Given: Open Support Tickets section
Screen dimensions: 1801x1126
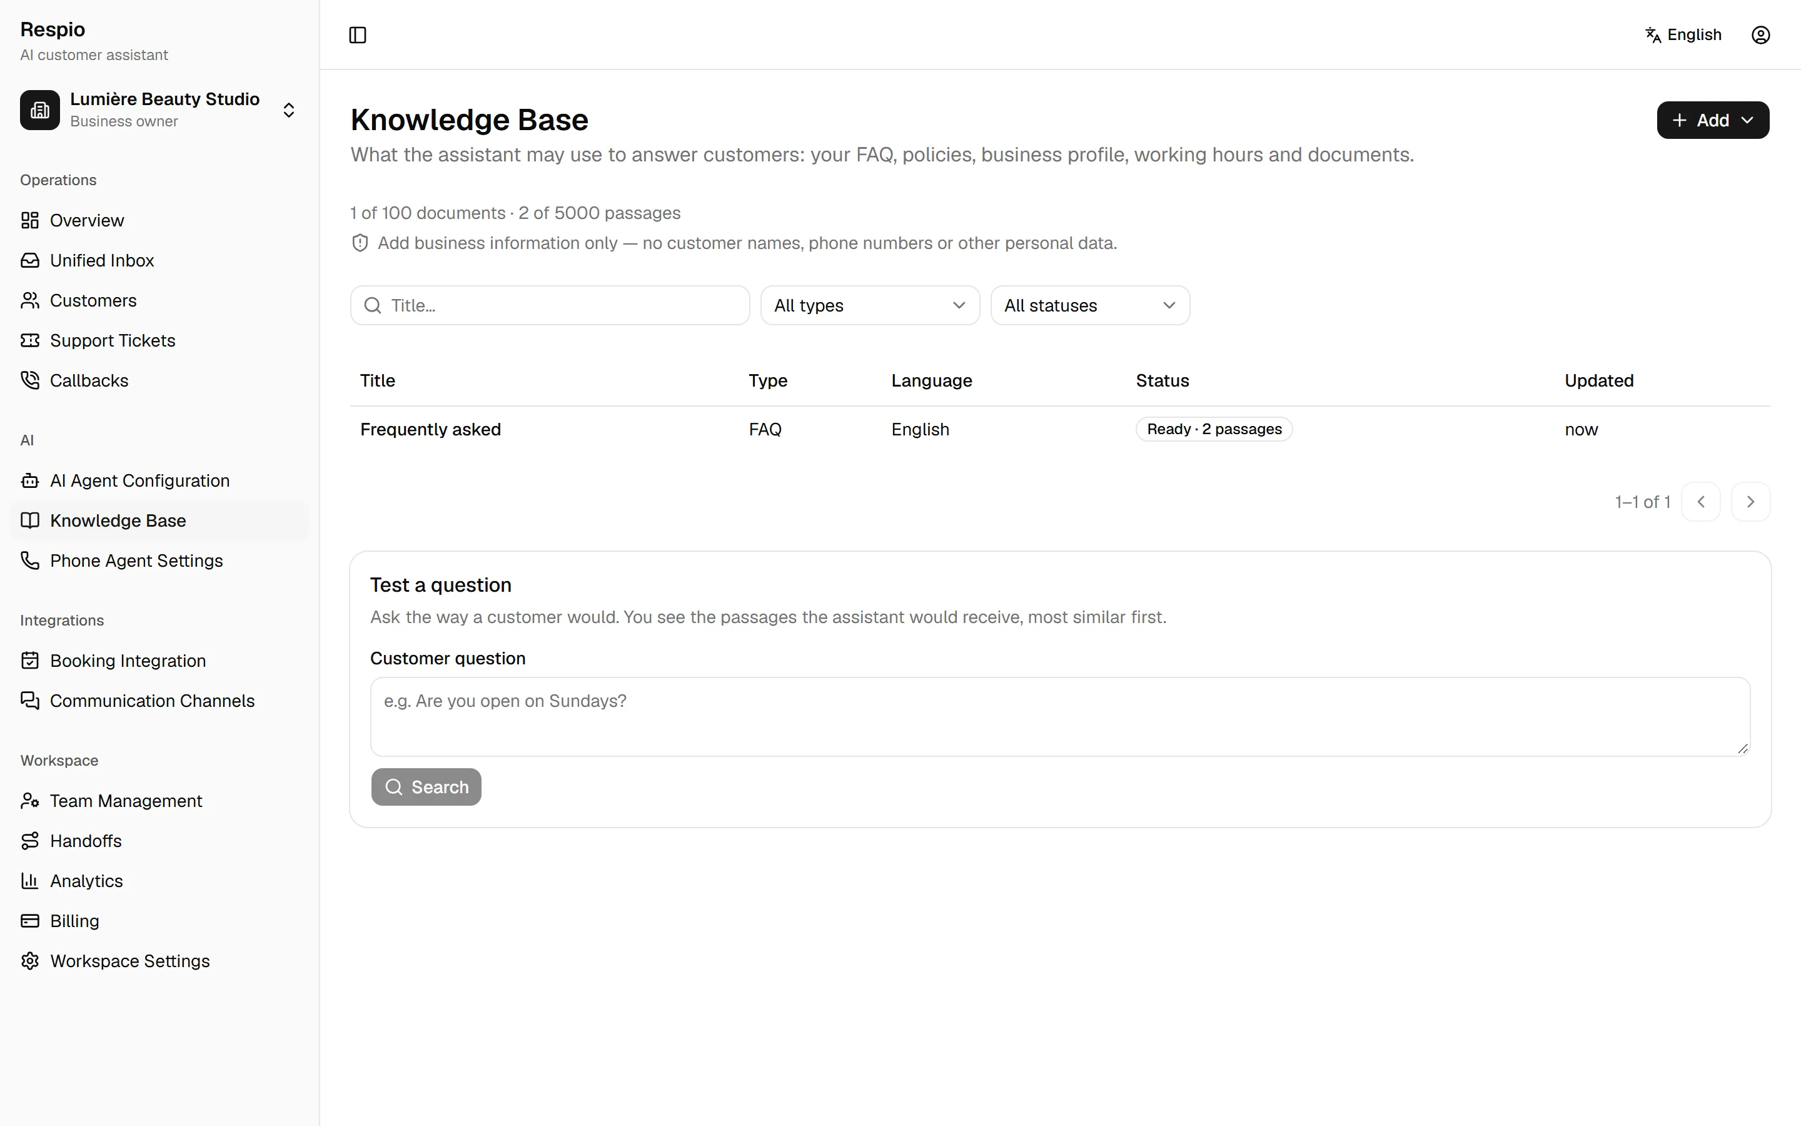Looking at the screenshot, I should tap(159, 340).
